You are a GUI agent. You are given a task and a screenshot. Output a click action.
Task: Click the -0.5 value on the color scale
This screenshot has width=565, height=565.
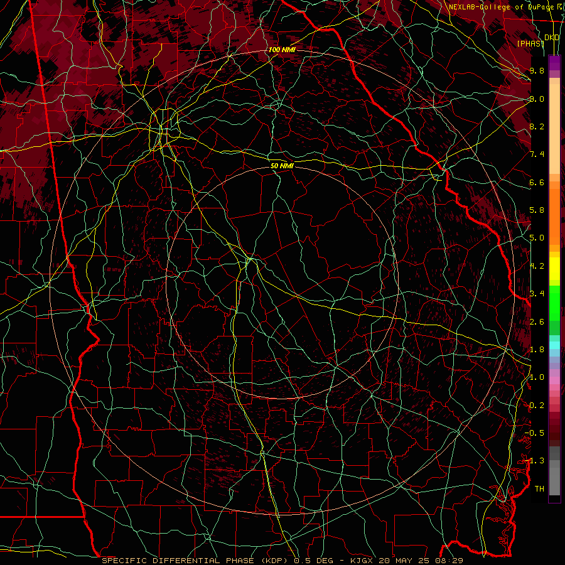tap(534, 433)
